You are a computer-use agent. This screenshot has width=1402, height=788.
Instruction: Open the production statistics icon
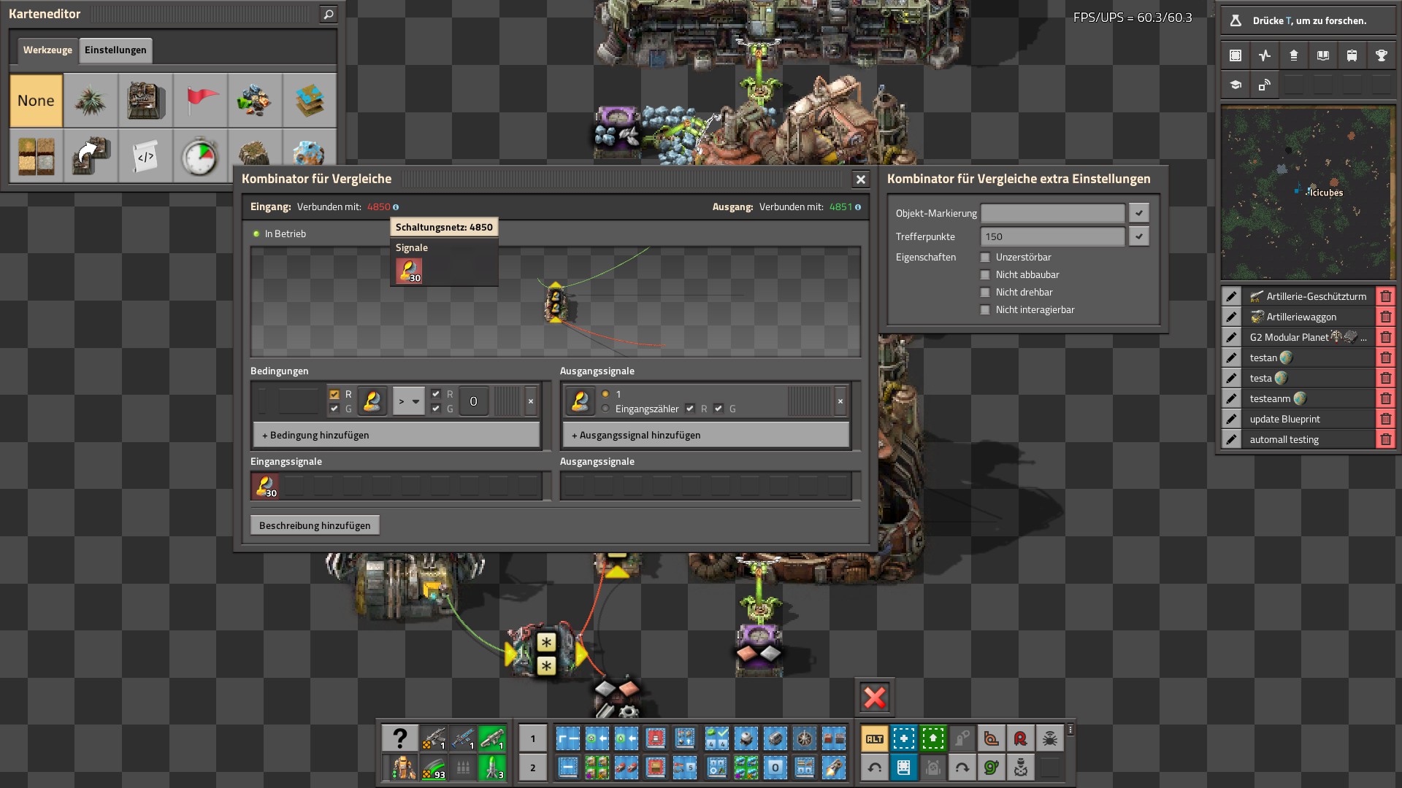(x=1265, y=55)
